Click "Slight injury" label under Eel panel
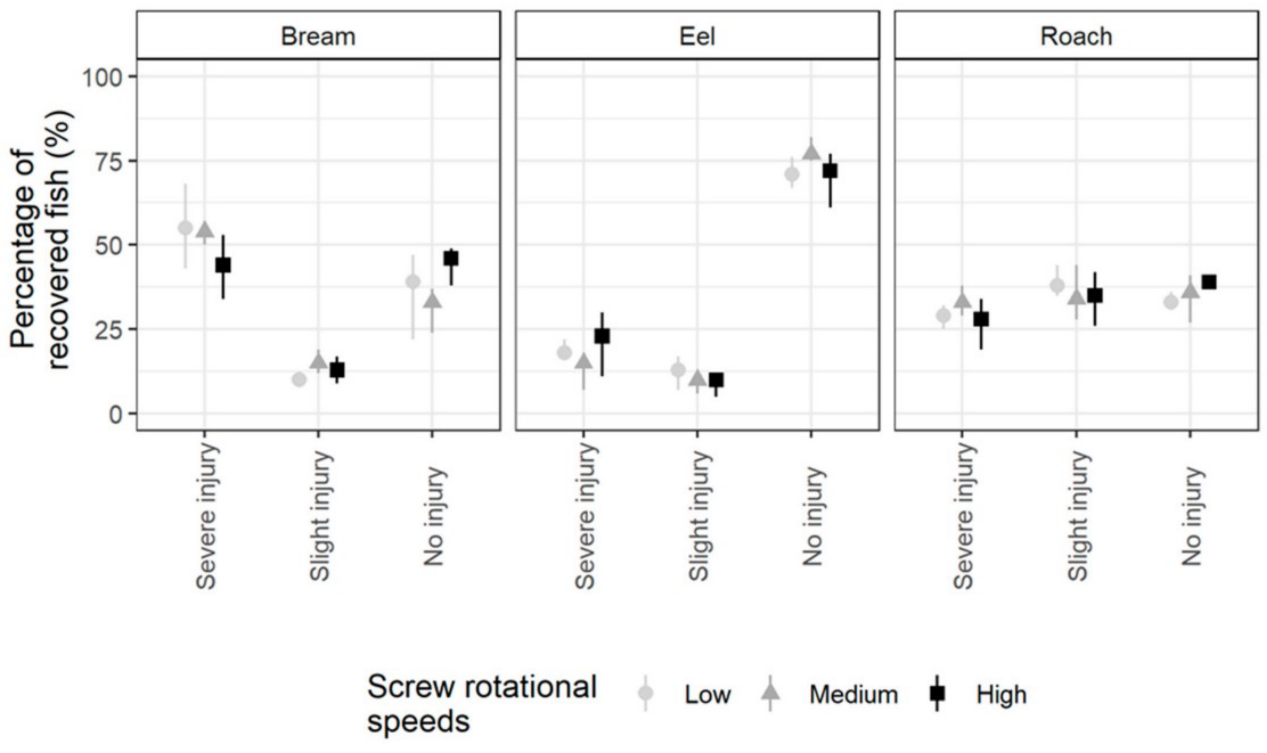1267x753 pixels. click(x=699, y=516)
